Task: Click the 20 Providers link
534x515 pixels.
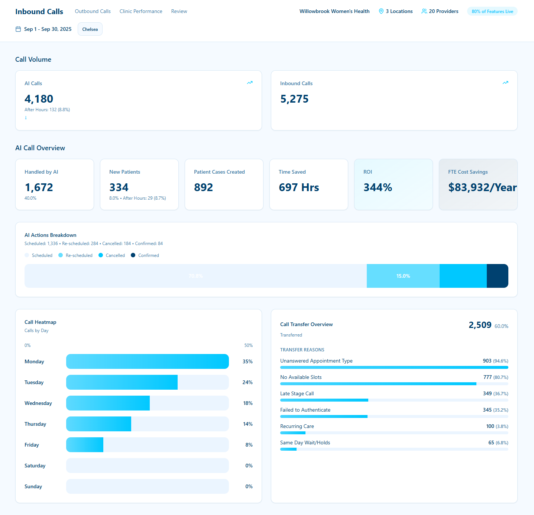Action: [440, 11]
